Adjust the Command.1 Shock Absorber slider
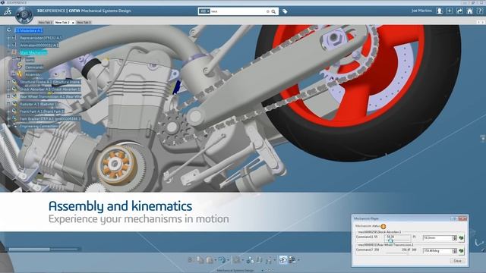 (398, 238)
